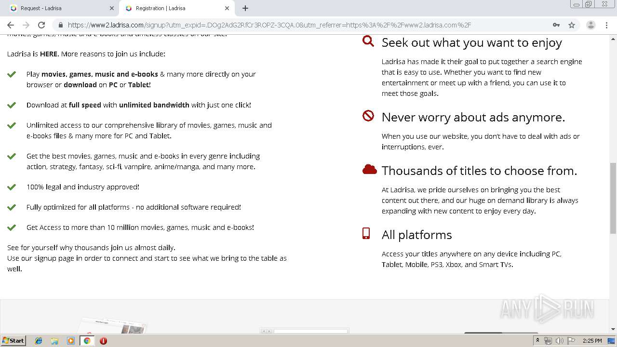Click the 'All platforms' heading
The width and height of the screenshot is (617, 347).
click(x=417, y=235)
